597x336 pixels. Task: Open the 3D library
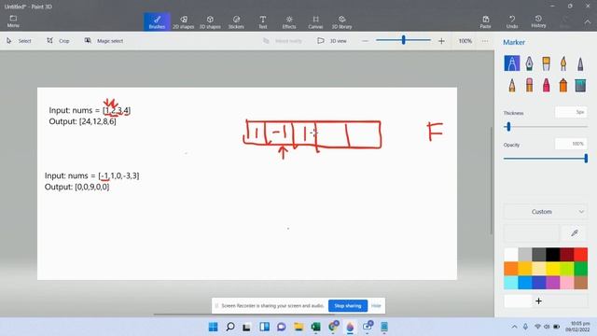pos(341,21)
